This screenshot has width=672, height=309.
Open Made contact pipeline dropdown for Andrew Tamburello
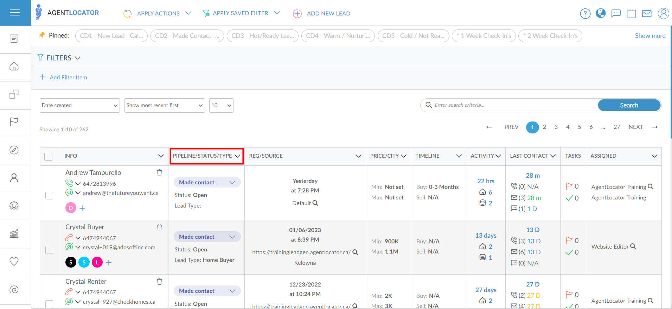click(207, 182)
